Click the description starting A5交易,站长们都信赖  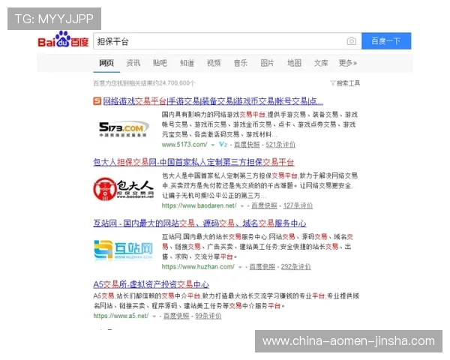226,301
